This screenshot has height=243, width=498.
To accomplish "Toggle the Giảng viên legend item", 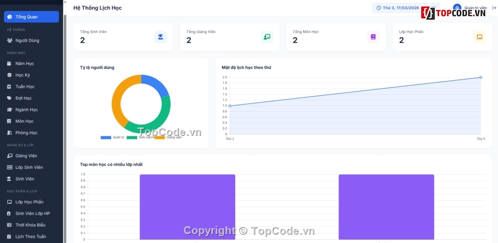I will click(167, 137).
